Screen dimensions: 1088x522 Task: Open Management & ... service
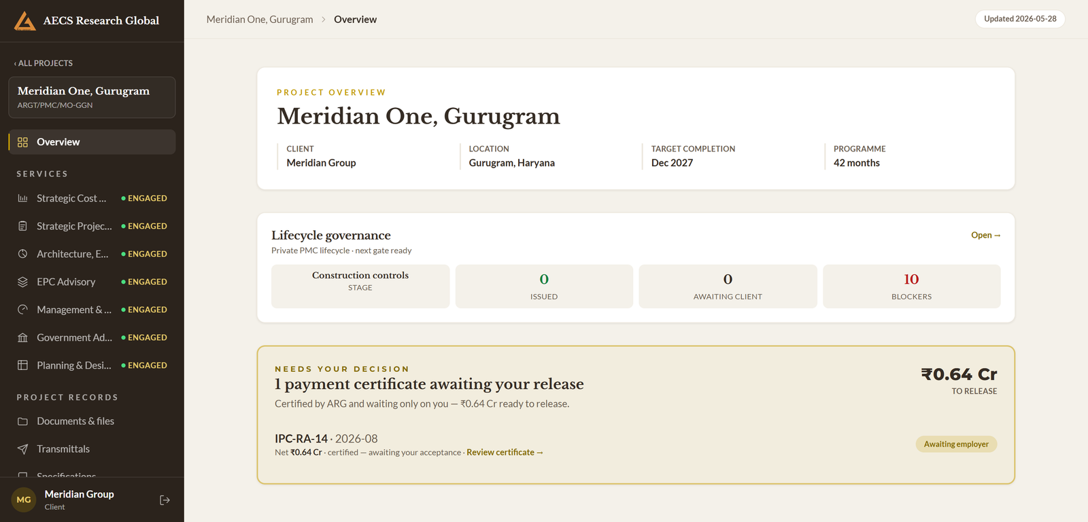pos(92,310)
